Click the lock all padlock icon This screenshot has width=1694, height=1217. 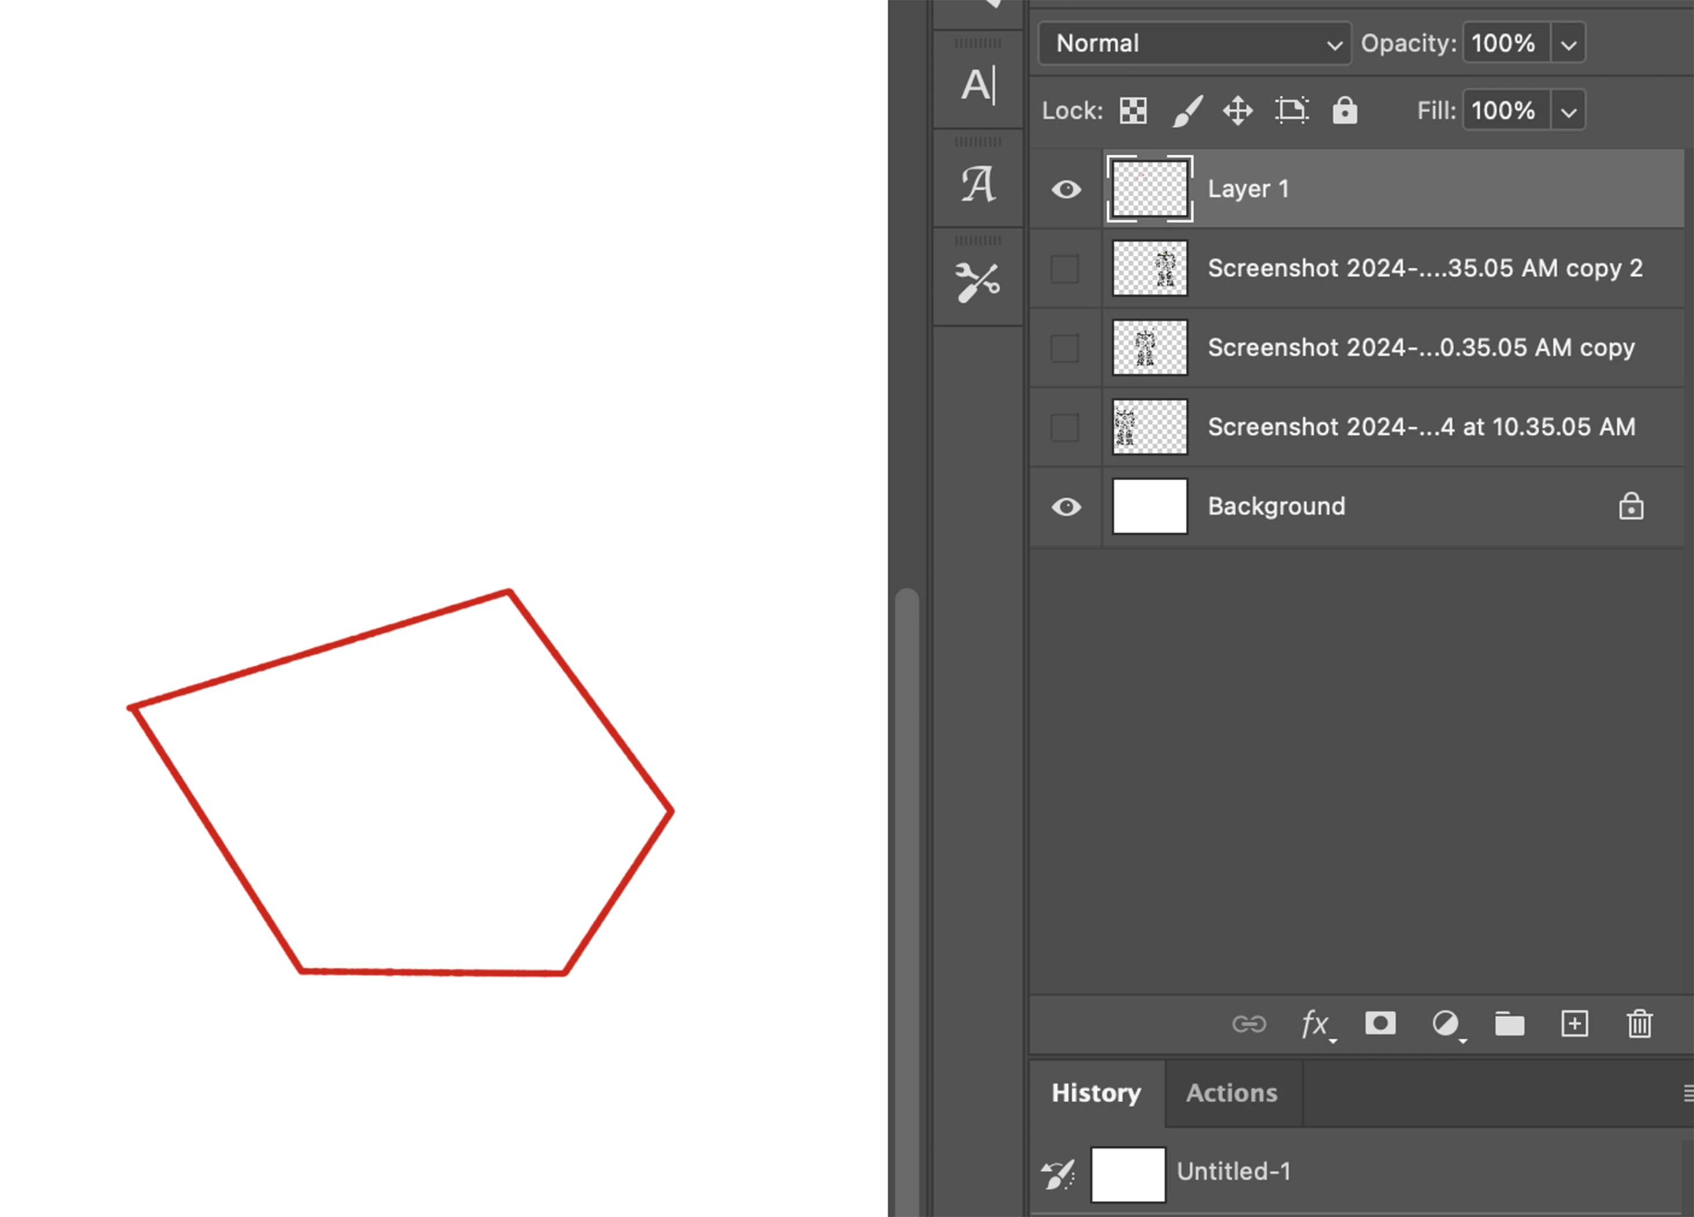tap(1345, 111)
